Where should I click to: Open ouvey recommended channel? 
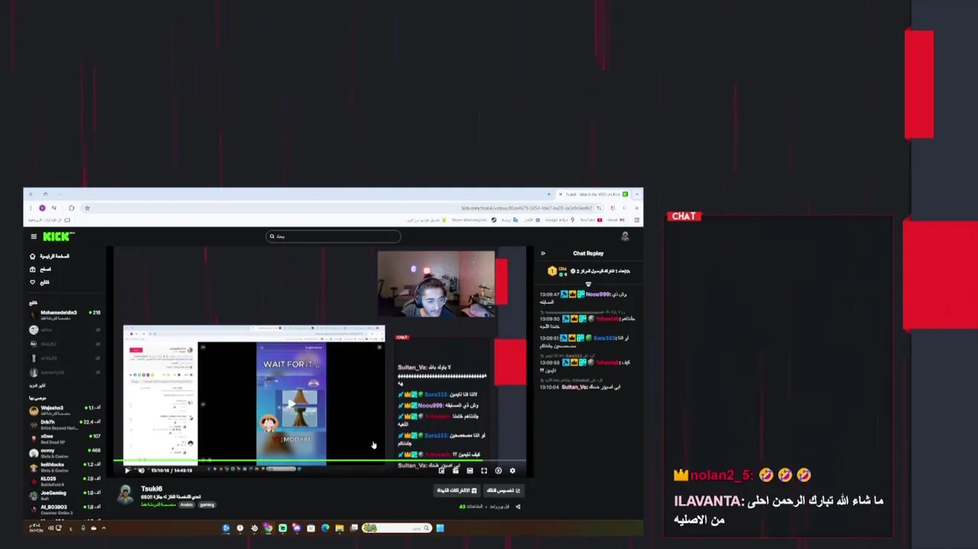click(x=65, y=453)
